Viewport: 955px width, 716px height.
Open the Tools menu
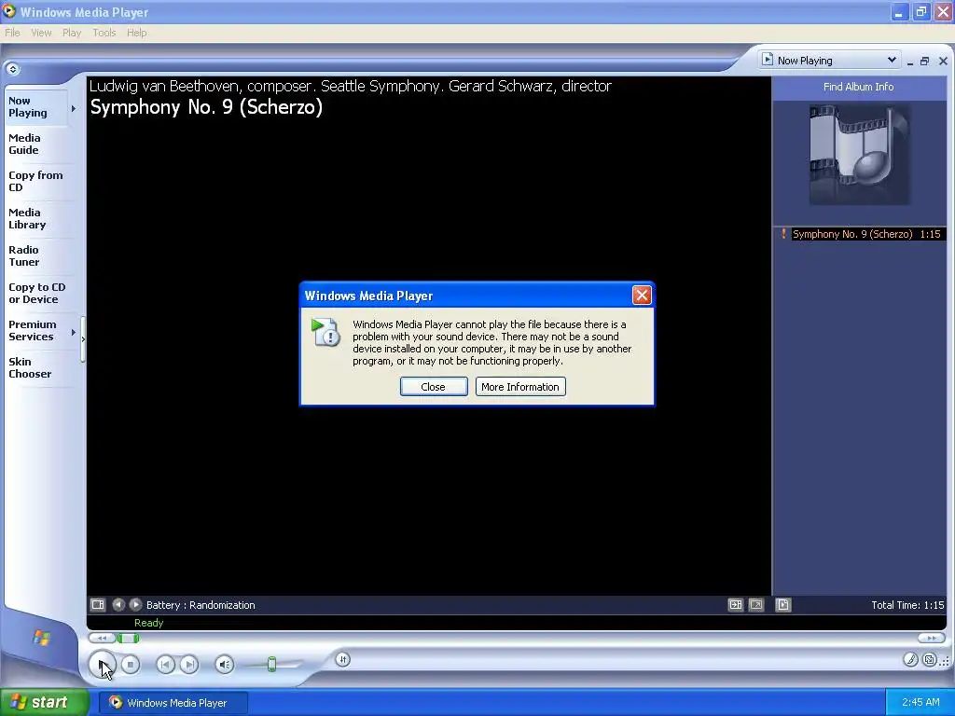coord(104,33)
